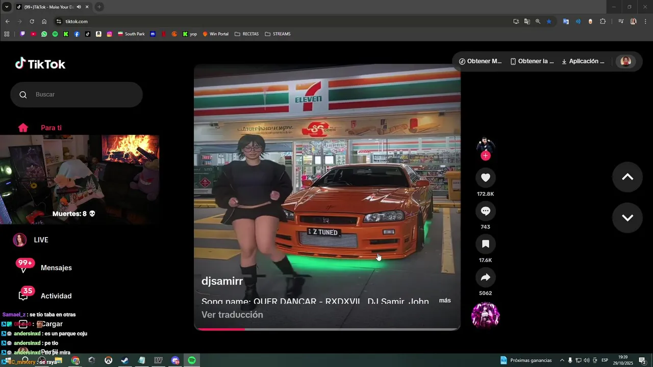Click the install app icon in address bar

(516, 21)
